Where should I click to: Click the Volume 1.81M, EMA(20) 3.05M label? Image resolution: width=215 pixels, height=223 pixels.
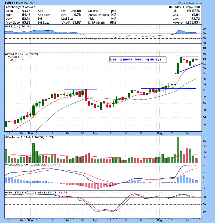click(x=31, y=137)
